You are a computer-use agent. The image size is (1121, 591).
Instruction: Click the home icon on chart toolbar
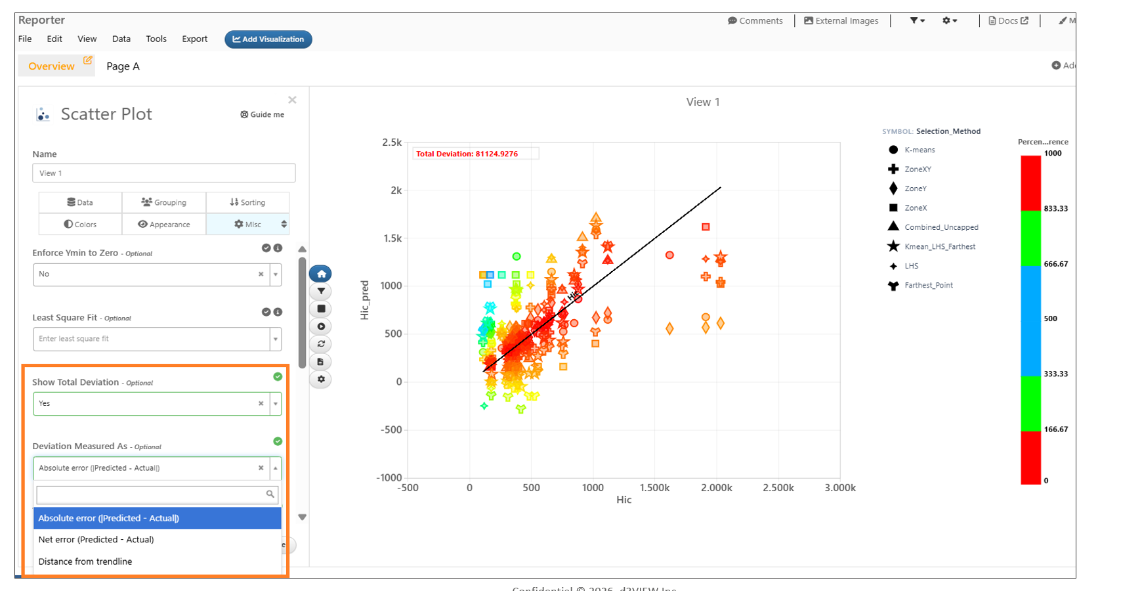(x=321, y=274)
